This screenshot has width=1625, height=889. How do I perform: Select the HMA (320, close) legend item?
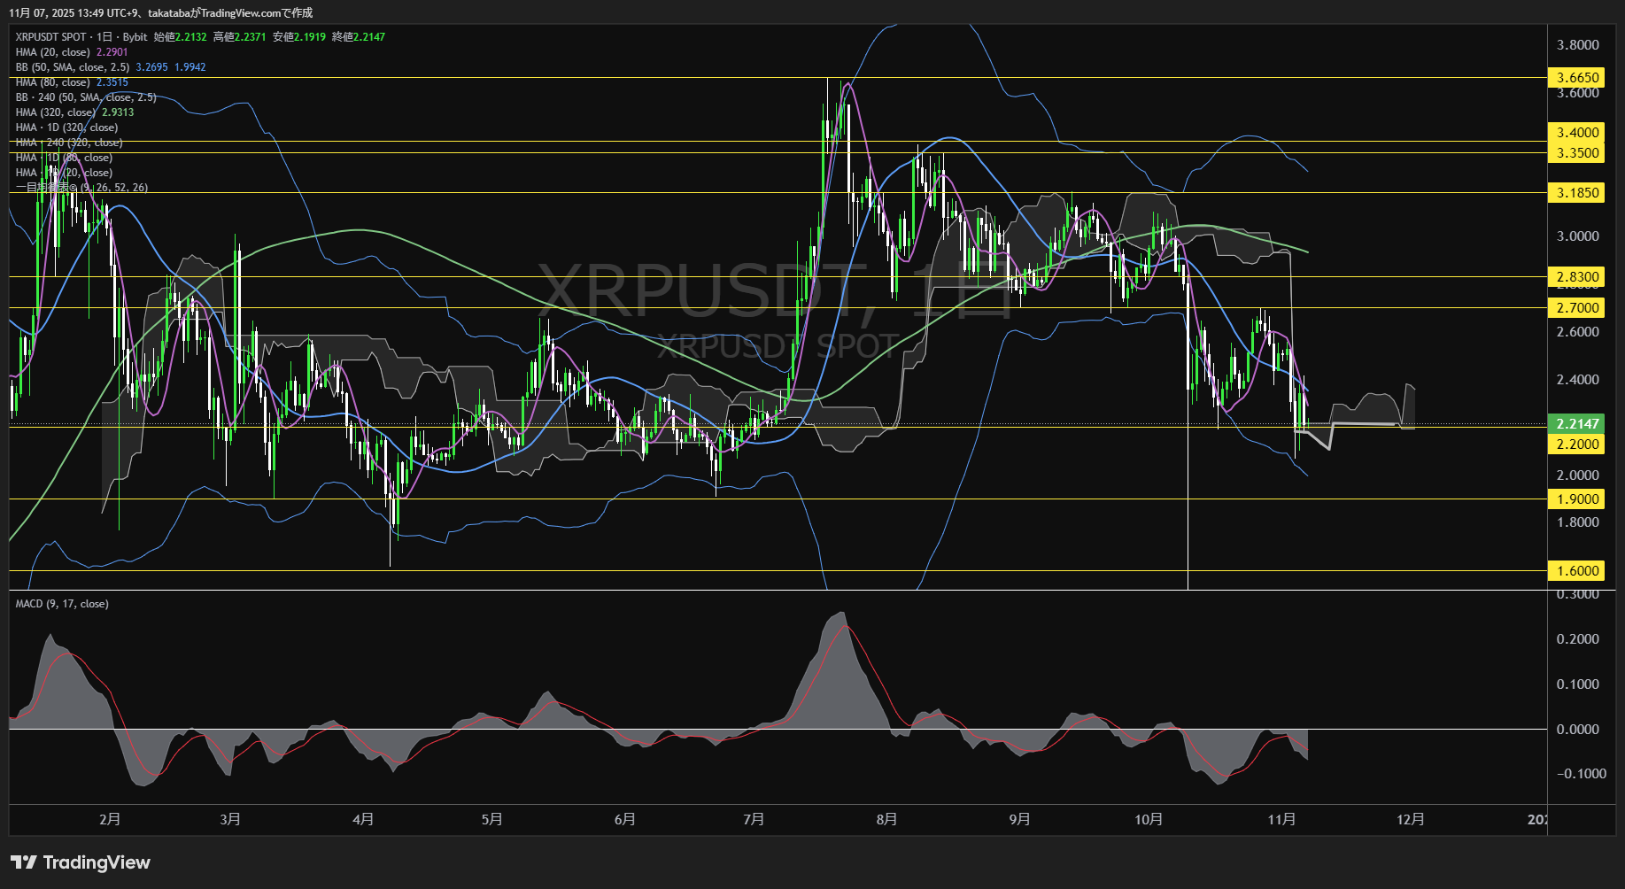click(x=55, y=112)
